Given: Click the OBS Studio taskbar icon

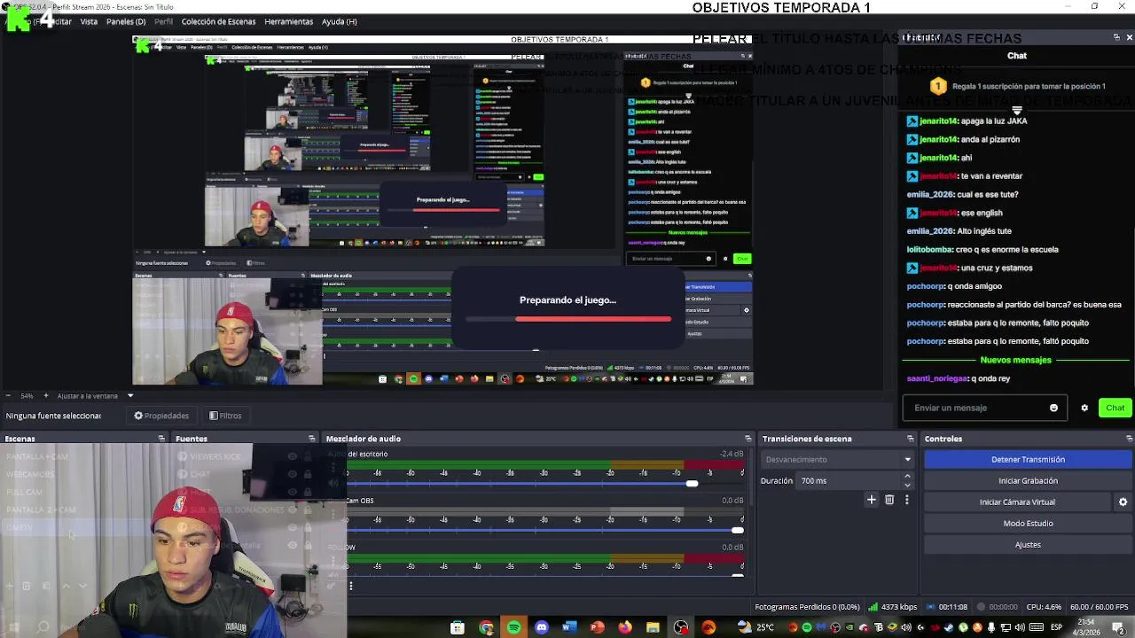Looking at the screenshot, I should point(680,627).
